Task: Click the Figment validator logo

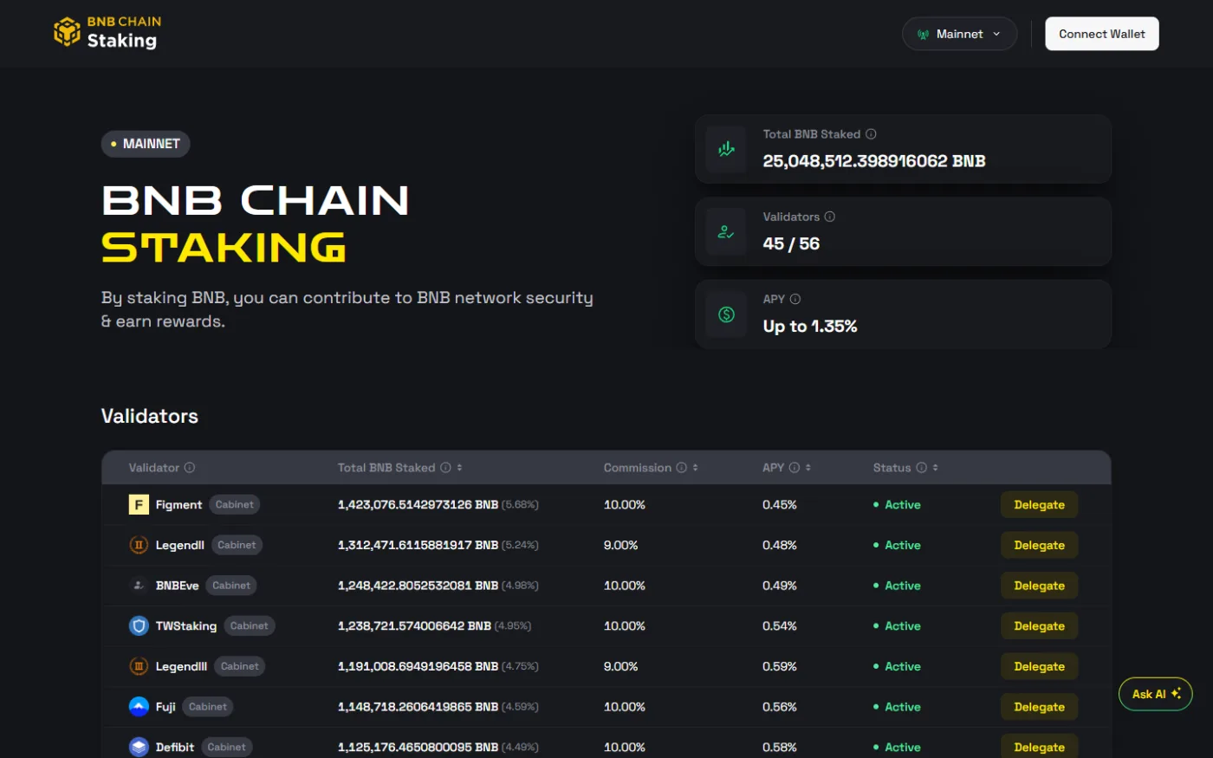Action: click(139, 505)
